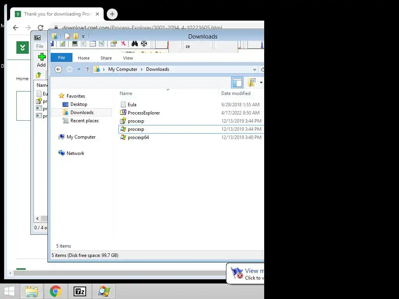Click the up one level arrow

[88, 69]
